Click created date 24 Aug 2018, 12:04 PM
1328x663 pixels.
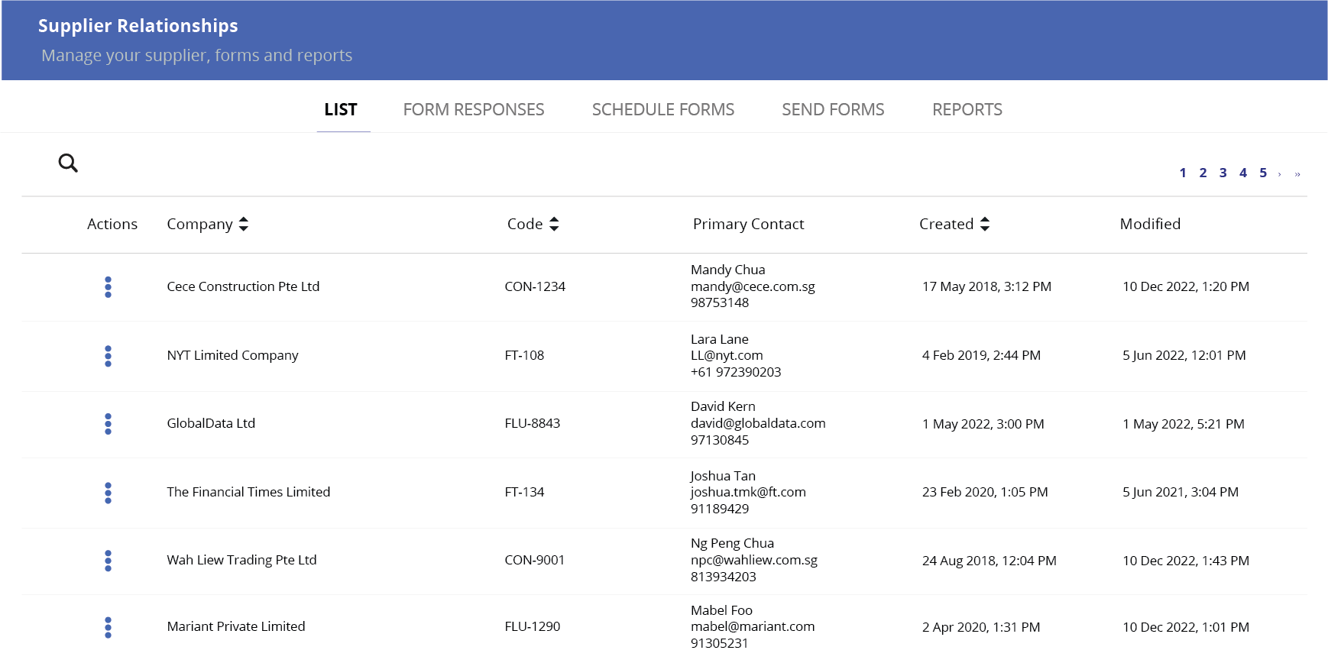989,561
